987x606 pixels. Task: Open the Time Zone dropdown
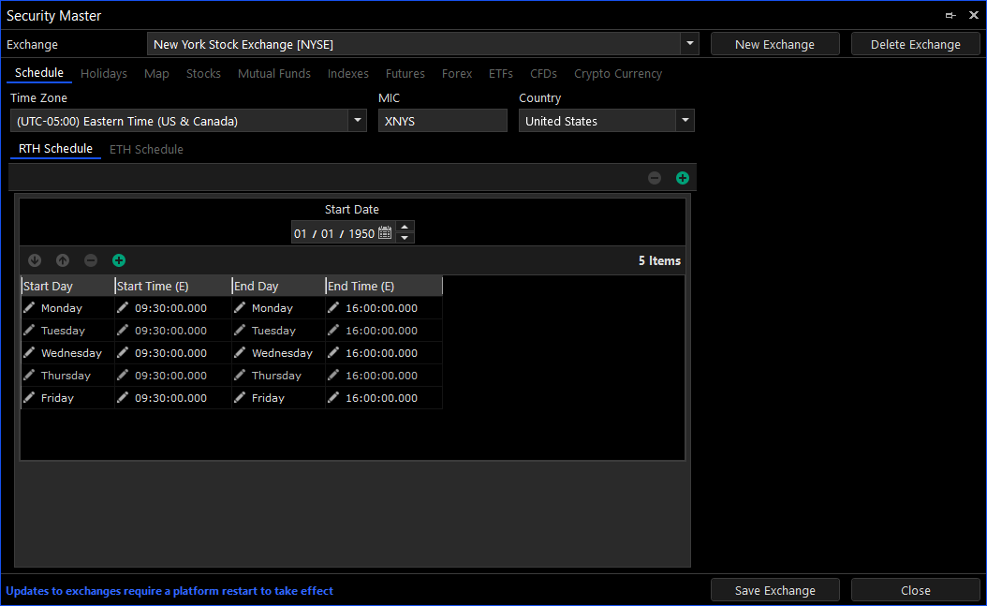point(357,121)
